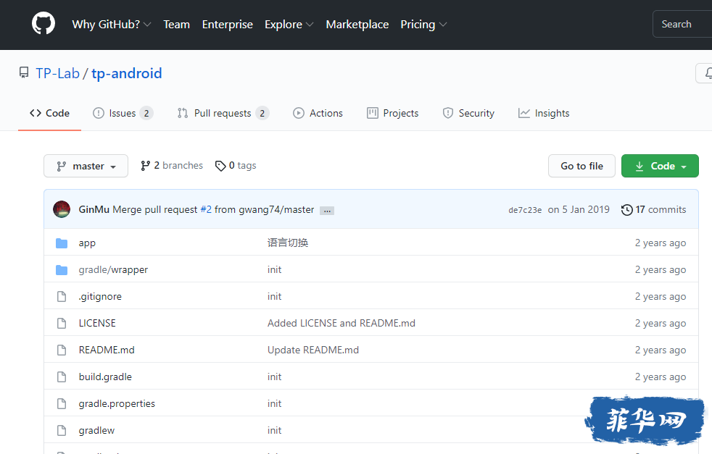Expand the Explore menu
The height and width of the screenshot is (454, 712).
click(x=289, y=25)
